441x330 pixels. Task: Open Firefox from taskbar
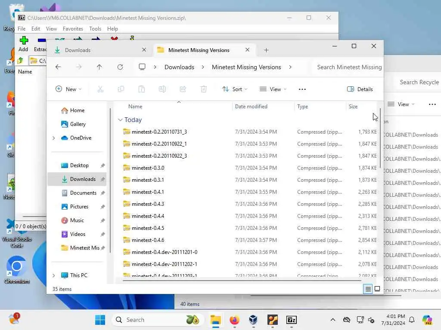[x=234, y=320]
